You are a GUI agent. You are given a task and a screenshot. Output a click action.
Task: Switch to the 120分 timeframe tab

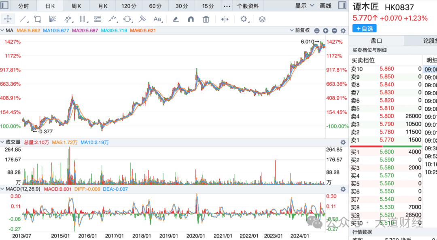coord(129,6)
